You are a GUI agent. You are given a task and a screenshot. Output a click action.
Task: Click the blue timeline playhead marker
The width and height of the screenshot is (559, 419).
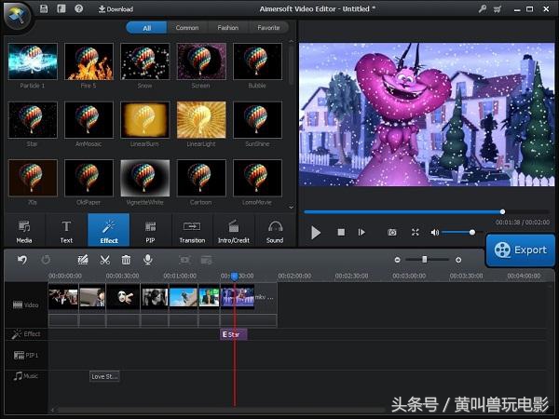234,277
